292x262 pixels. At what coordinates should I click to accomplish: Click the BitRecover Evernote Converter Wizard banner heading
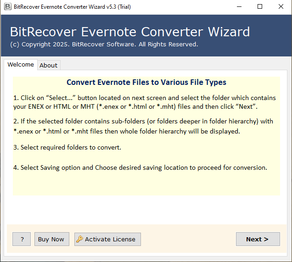(130, 32)
